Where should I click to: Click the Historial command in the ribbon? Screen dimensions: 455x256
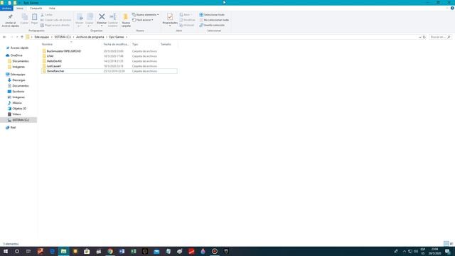186,26
